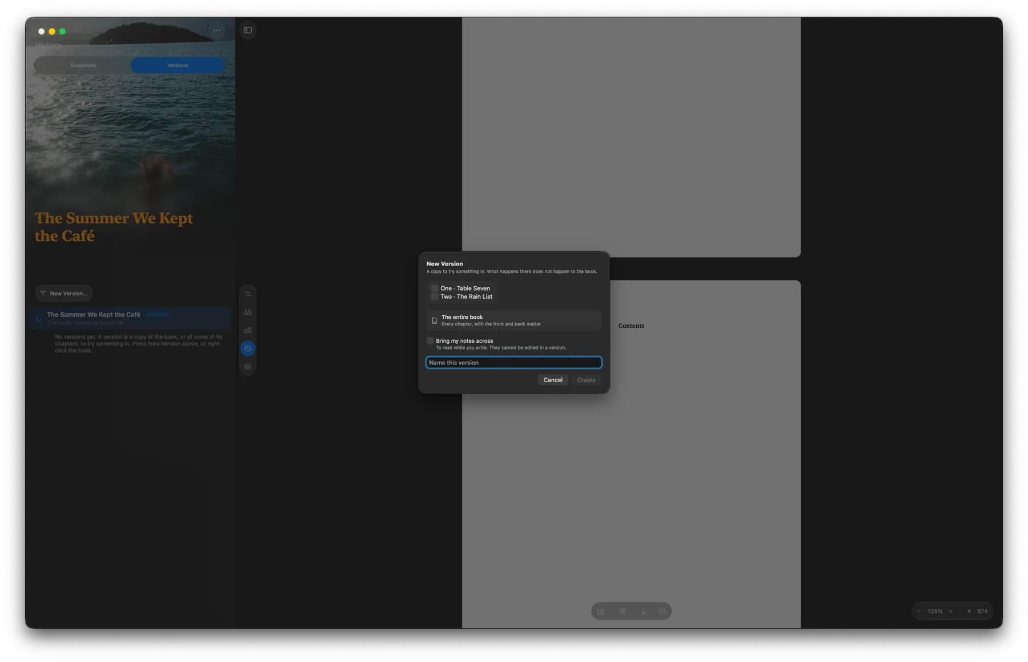The width and height of the screenshot is (1028, 662).
Task: Open the outline list sidebar icon
Action: [248, 294]
